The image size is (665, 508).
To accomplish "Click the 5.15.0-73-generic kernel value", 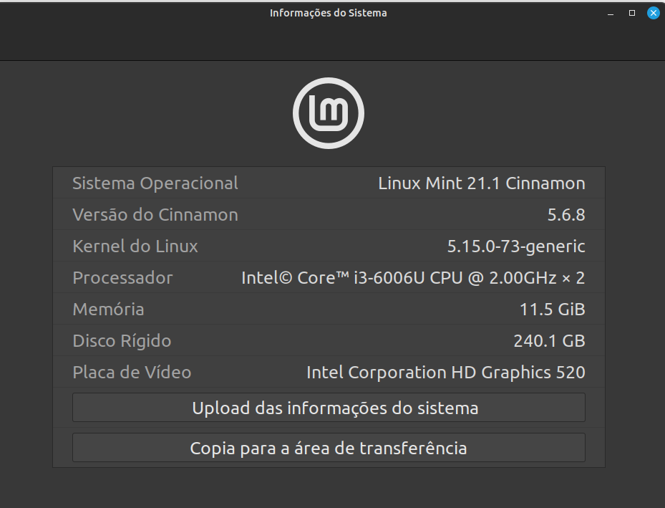I will pos(516,246).
